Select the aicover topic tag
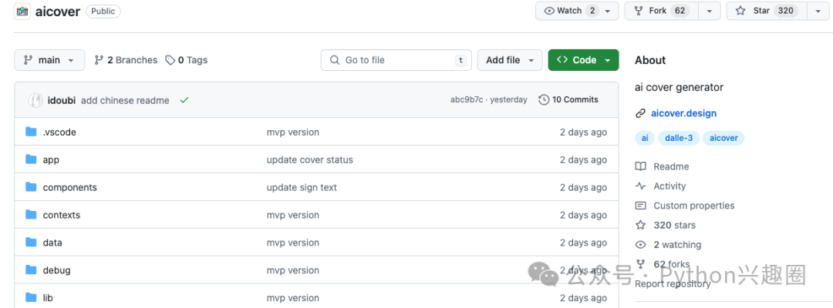The height and width of the screenshot is (308, 833). point(723,139)
